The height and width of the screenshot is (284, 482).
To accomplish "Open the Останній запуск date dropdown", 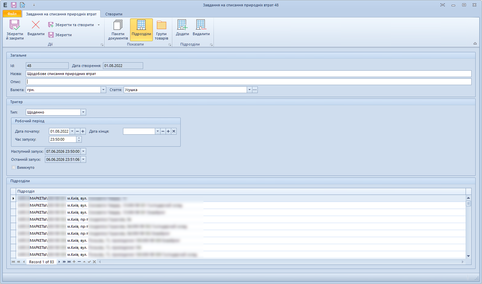I will click(83, 159).
